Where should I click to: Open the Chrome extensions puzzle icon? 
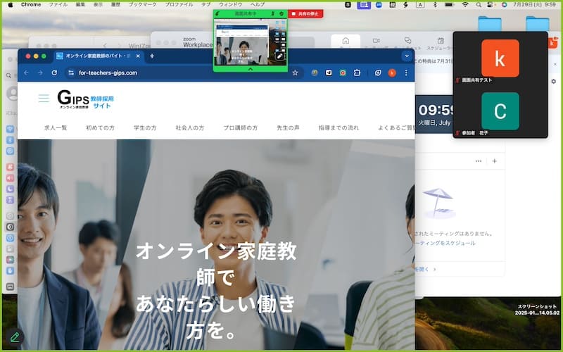357,73
